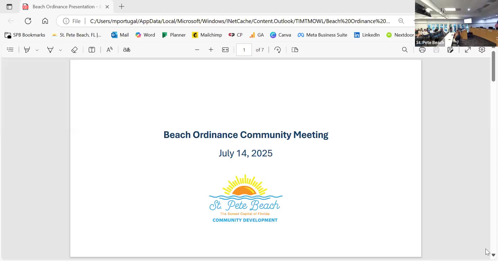Screen dimensions: 498x261
Task: Print the PDF document
Action: click(x=422, y=50)
